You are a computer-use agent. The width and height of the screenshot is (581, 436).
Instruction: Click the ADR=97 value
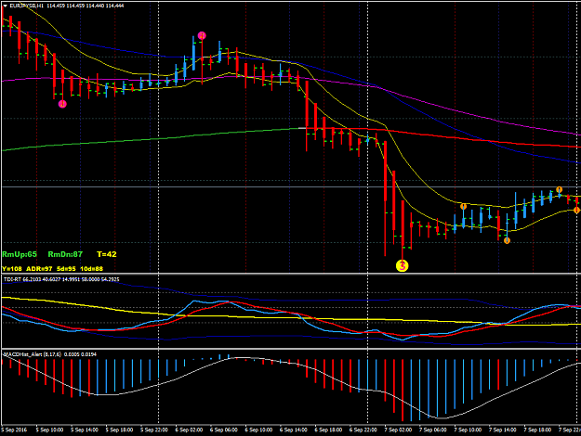point(39,269)
